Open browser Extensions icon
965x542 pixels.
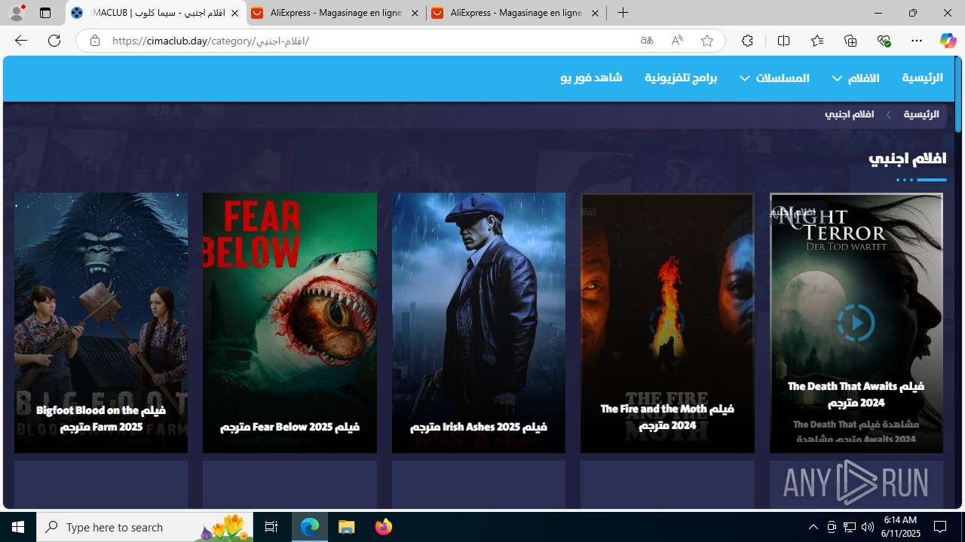(x=747, y=41)
